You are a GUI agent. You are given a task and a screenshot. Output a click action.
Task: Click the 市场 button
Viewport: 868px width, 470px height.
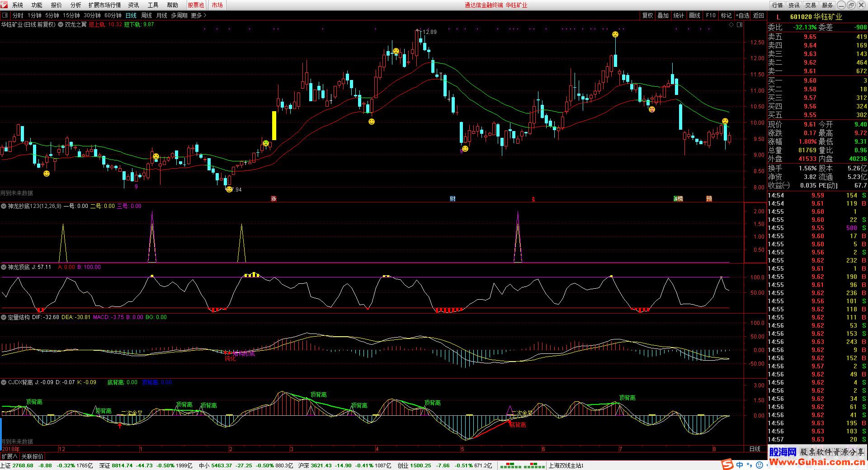point(217,5)
